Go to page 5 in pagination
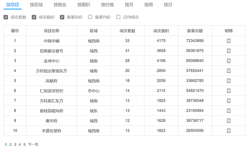249x149 pixels. (24, 144)
